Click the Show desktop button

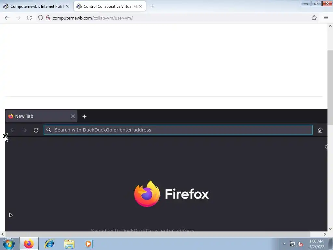[331, 243]
